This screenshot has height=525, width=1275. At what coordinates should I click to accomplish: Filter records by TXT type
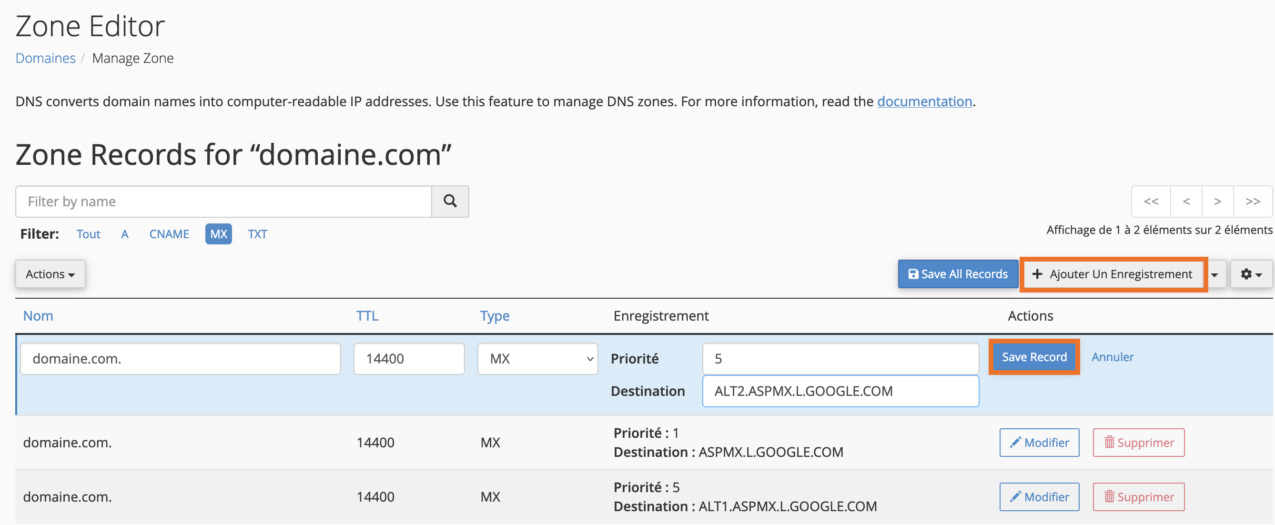coord(257,234)
